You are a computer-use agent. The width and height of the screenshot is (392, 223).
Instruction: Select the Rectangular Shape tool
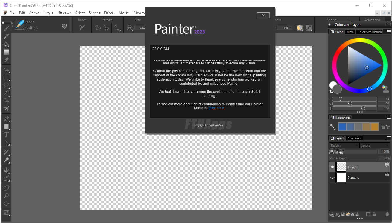6,127
